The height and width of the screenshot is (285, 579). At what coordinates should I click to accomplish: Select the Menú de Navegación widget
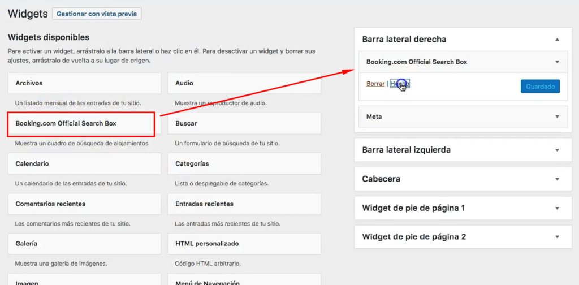pos(244,279)
